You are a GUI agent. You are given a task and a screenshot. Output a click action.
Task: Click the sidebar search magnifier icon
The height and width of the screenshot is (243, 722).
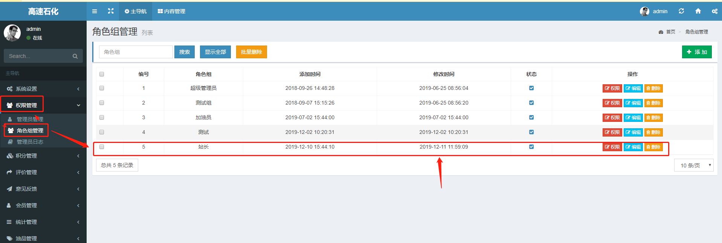75,56
